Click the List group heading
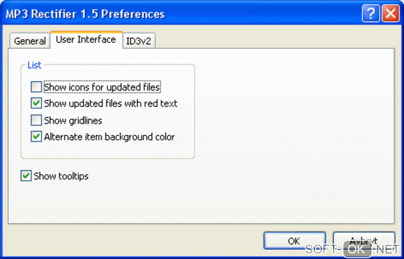 click(34, 65)
